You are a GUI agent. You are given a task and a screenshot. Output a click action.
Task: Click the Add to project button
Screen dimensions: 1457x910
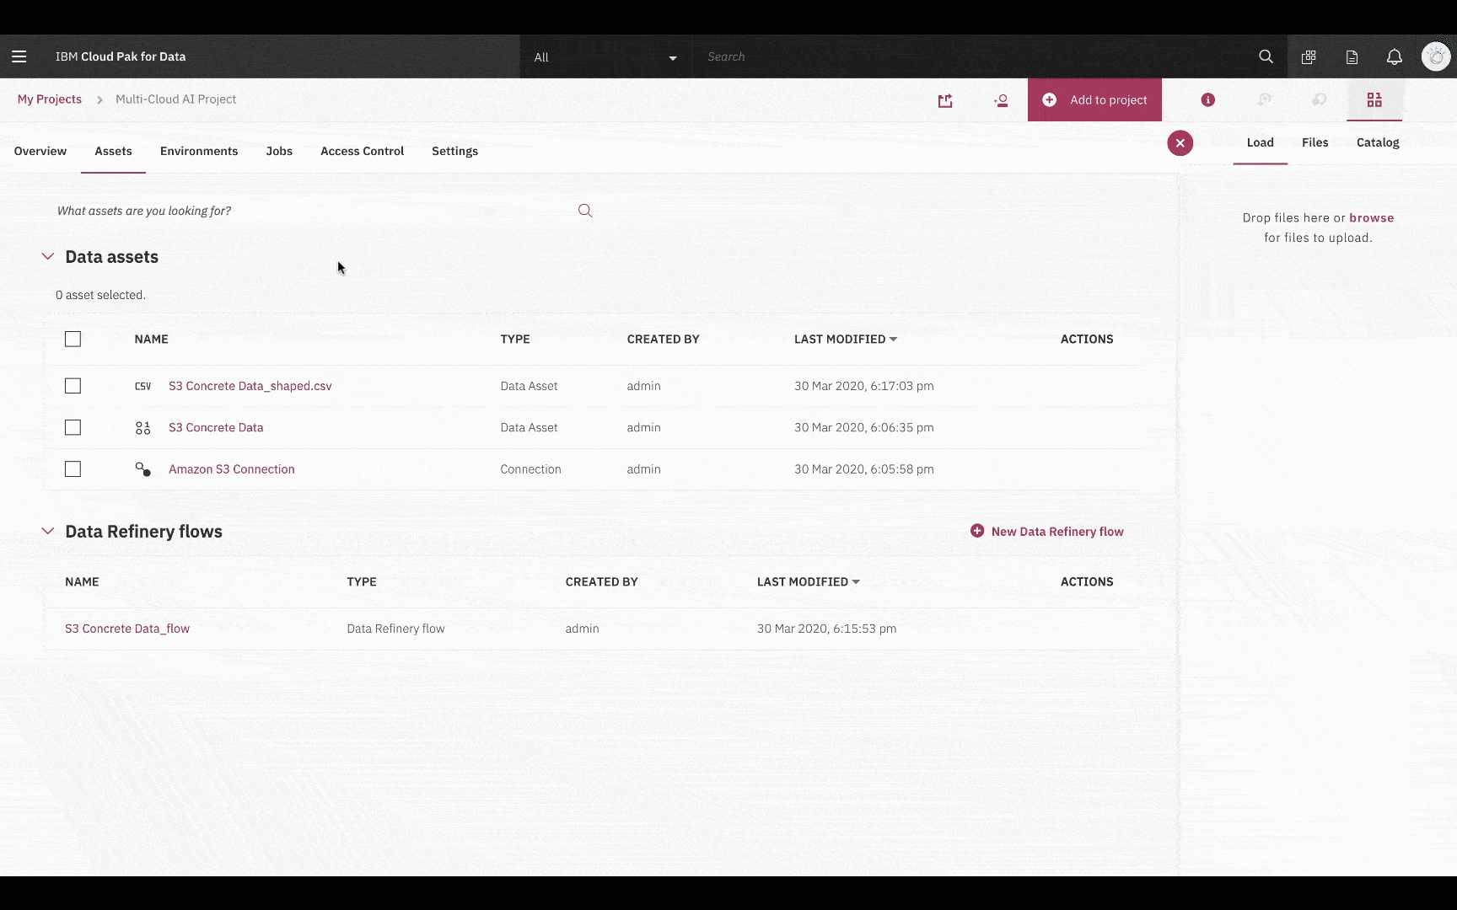click(1094, 99)
